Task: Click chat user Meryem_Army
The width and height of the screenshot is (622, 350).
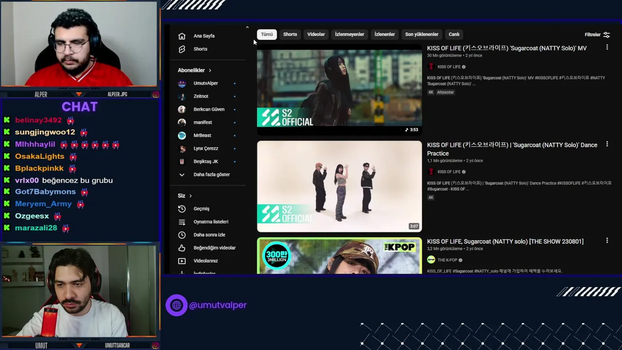Action: pos(43,204)
